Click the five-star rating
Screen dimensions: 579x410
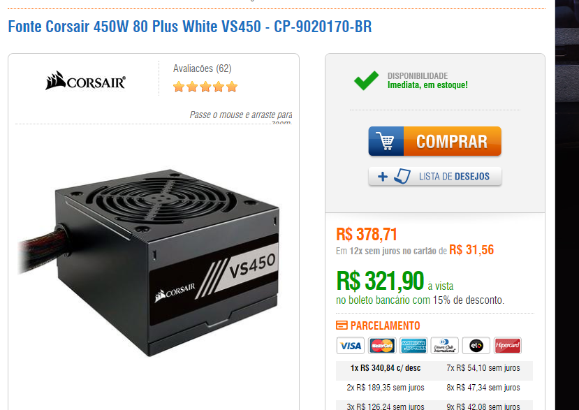[205, 87]
